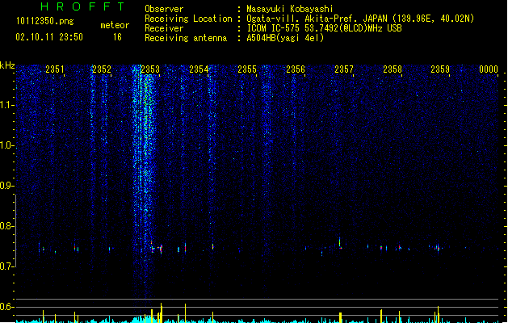Click the 2357 time marker
Viewport: 508px width, 323px height.
pyautogui.click(x=344, y=69)
